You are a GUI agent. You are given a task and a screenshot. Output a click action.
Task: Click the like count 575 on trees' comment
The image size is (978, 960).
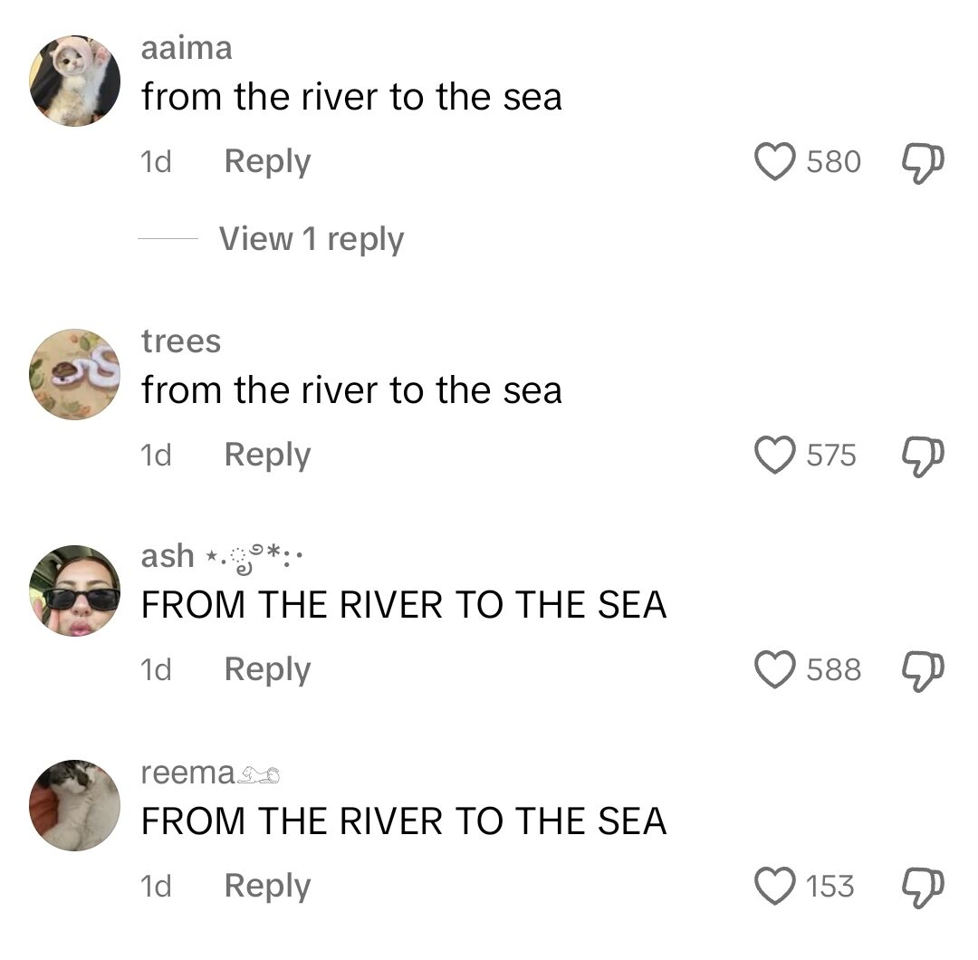832,456
